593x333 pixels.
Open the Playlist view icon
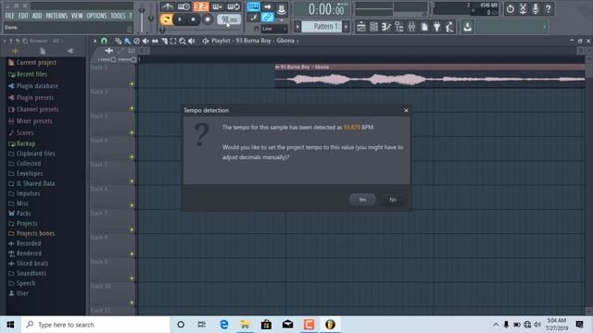[x=361, y=27]
